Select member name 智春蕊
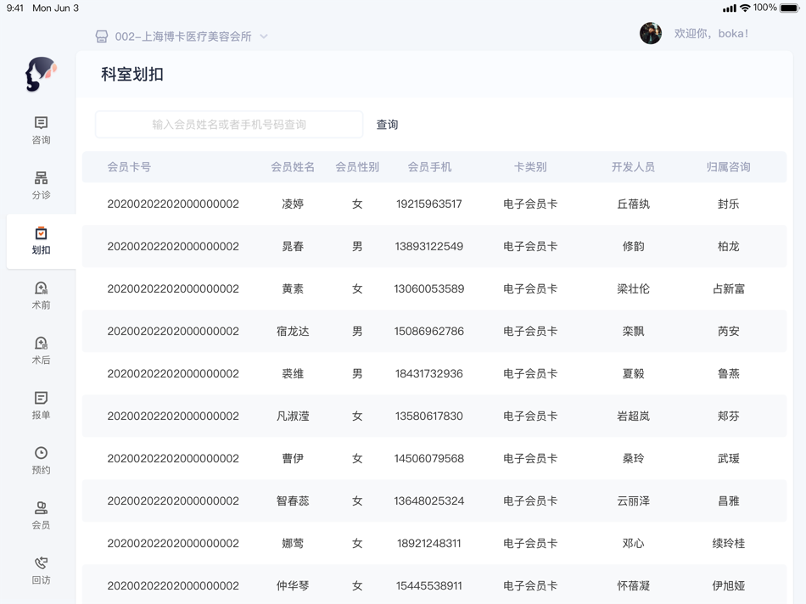Screen dimensions: 806x604 (x=293, y=501)
